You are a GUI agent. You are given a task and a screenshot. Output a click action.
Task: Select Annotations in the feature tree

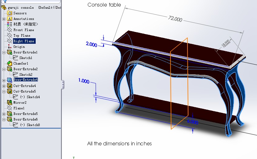[x=24, y=19]
